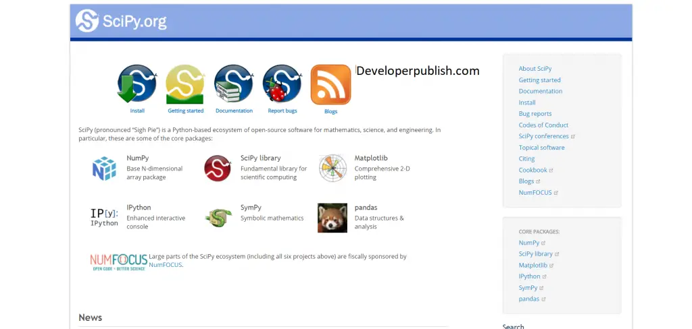
Task: Click the 'Comprehensive 2-D plotting' description
Action: pos(382,173)
